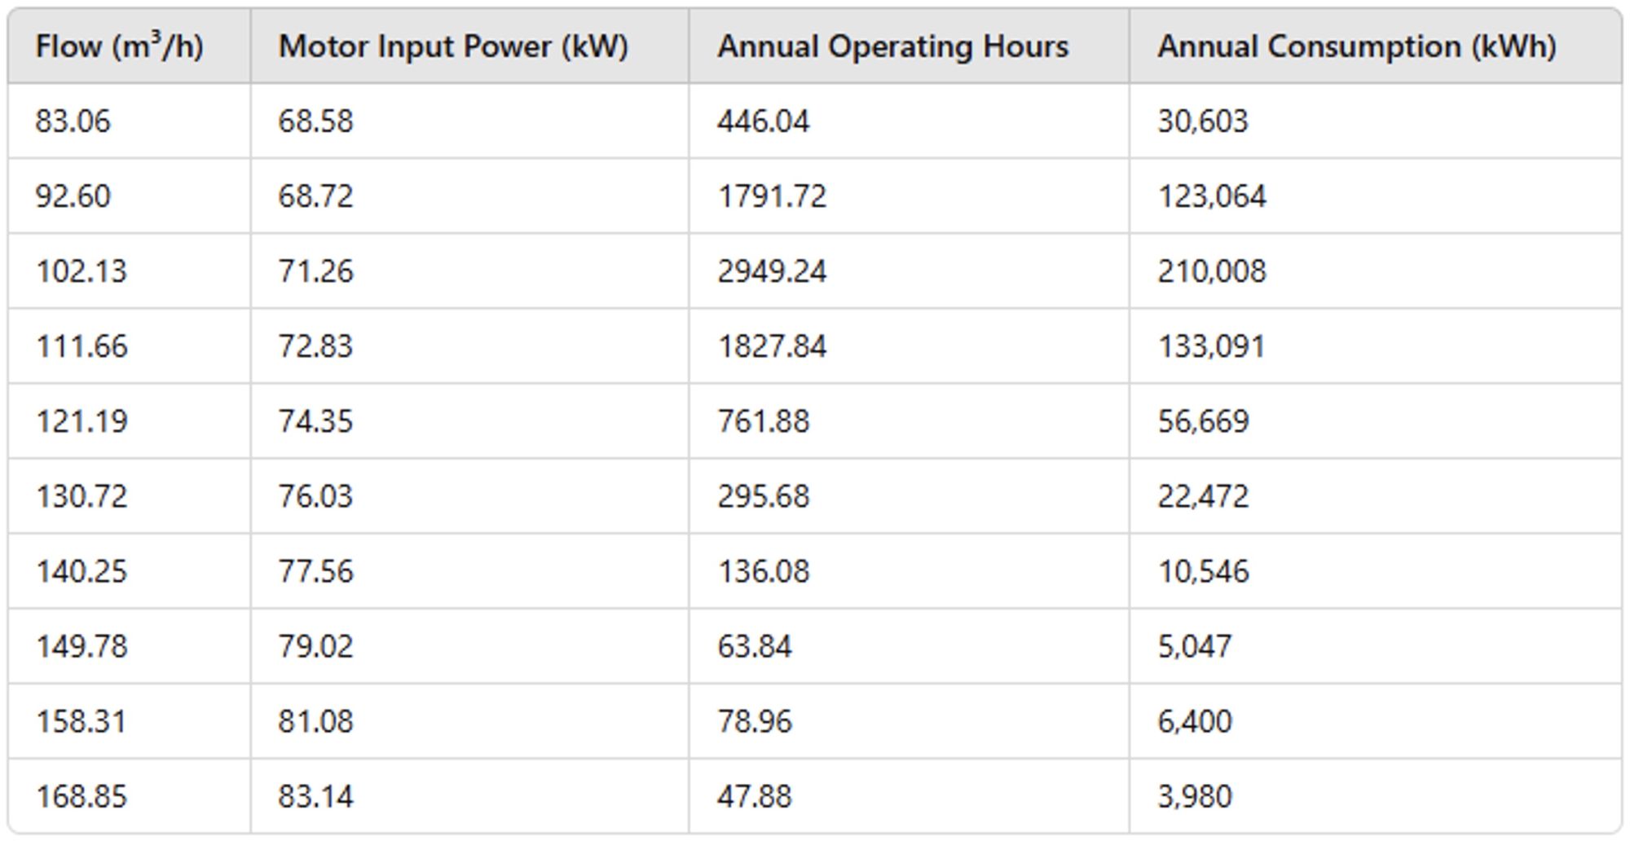The width and height of the screenshot is (1630, 845).
Task: Pick operating hours value 63.84
Action: [x=755, y=646]
